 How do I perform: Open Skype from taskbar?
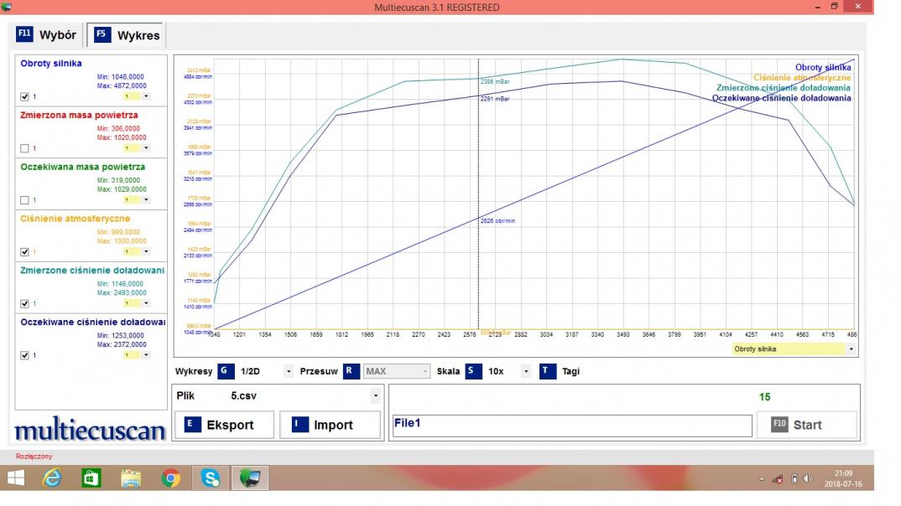tap(211, 478)
